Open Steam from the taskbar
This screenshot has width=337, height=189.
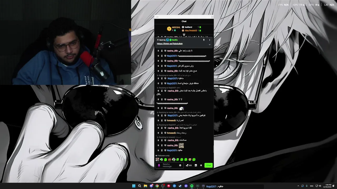(180, 186)
